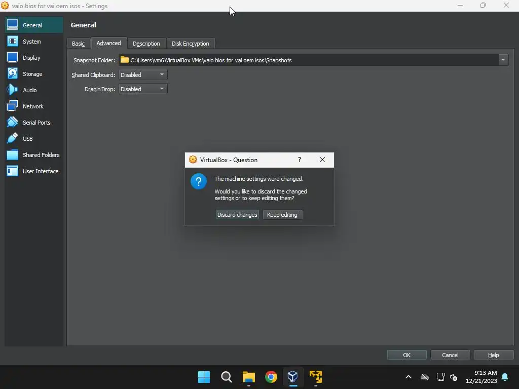Screen dimensions: 519x389
Task: Show hidden system tray icons
Action: pyautogui.click(x=409, y=377)
